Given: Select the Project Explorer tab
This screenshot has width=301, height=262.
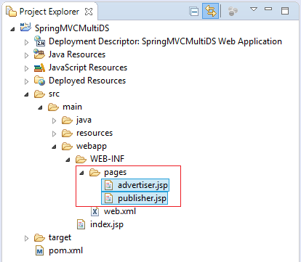Looking at the screenshot, I should (x=49, y=12).
